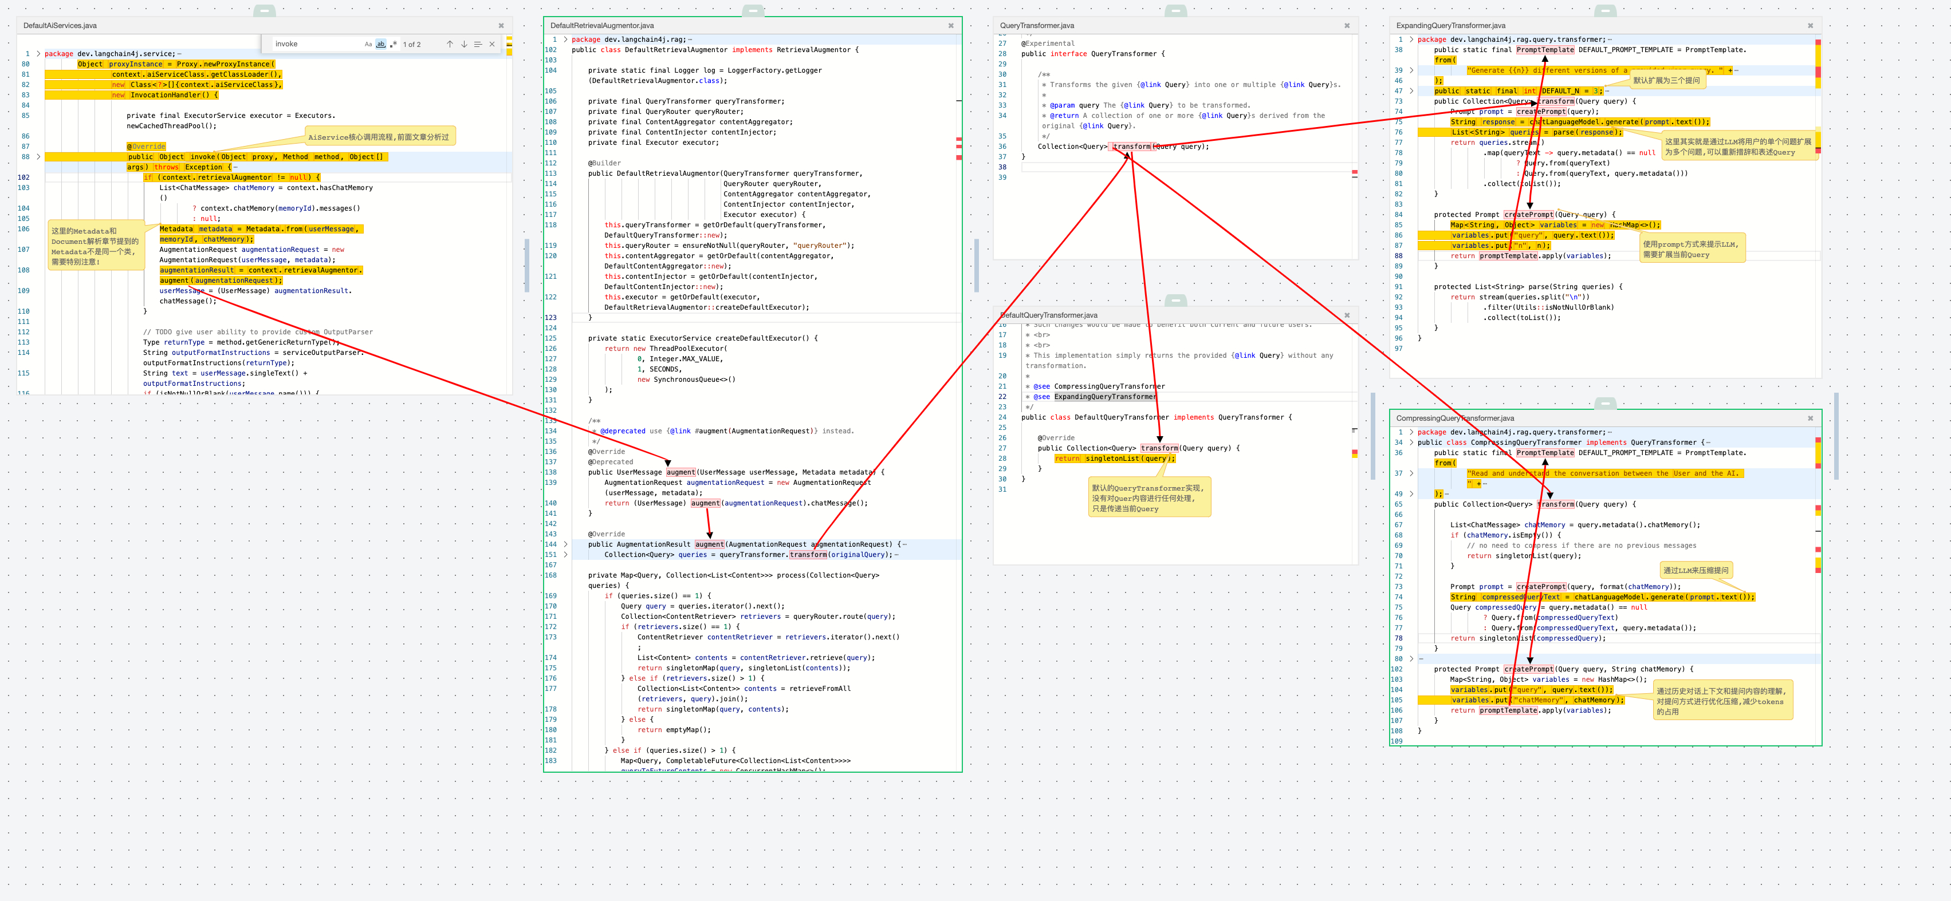Screen dimensions: 1951x901
Task: Select the CompressingQueryTransformer.java title tab
Action: pos(1456,418)
